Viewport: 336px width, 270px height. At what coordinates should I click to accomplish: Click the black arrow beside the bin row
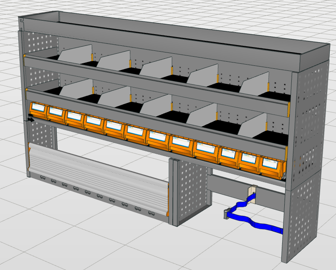click(x=31, y=119)
